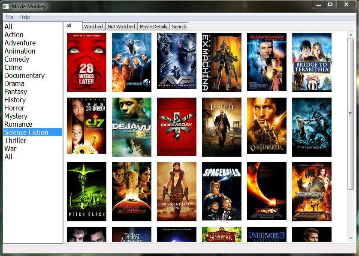Click the vertical scrollbar thumb

350,114
